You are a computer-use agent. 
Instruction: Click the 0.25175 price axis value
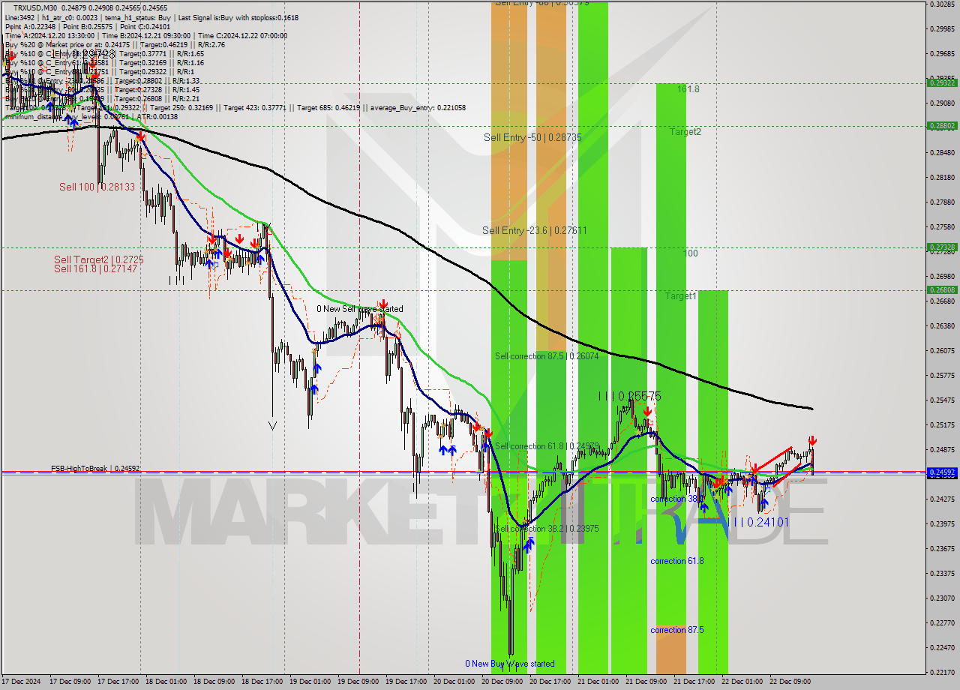tap(942, 425)
